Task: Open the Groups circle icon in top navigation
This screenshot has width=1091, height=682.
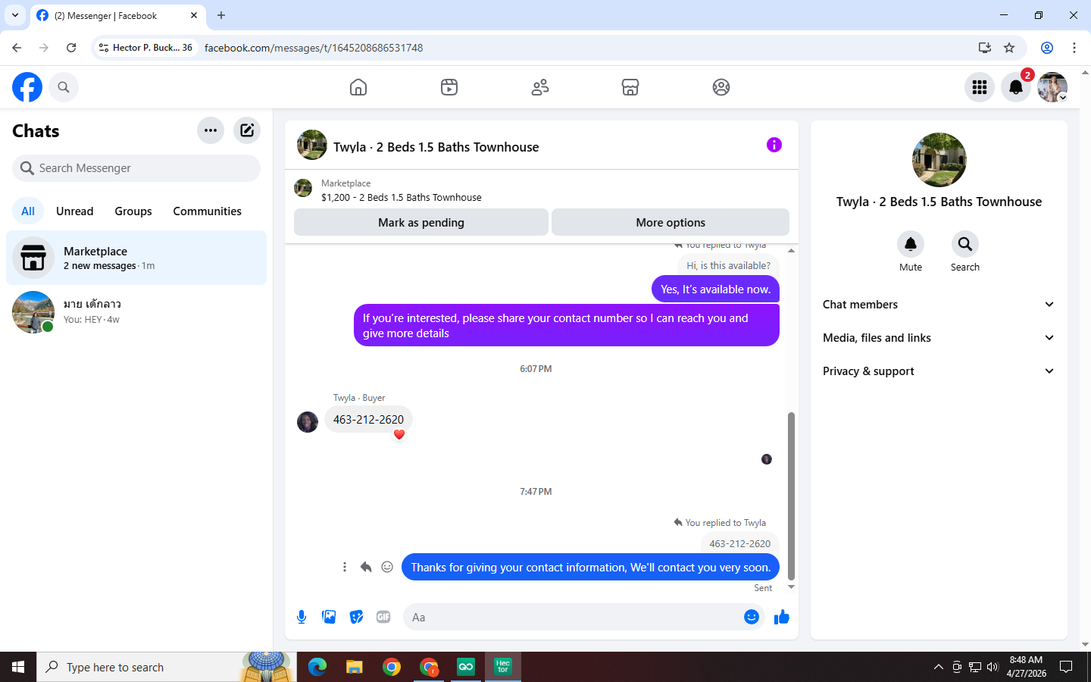Action: (x=721, y=87)
